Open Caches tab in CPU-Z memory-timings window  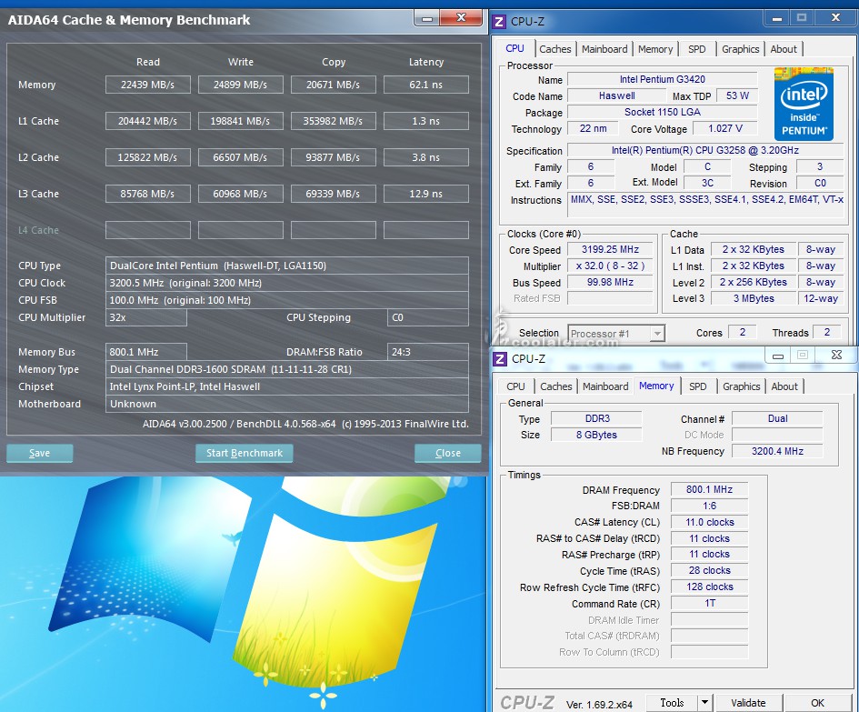tap(556, 386)
